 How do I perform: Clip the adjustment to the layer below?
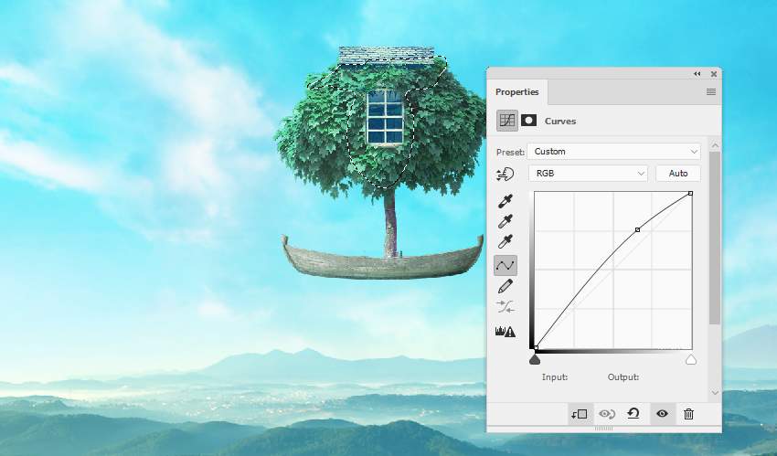coord(580,414)
